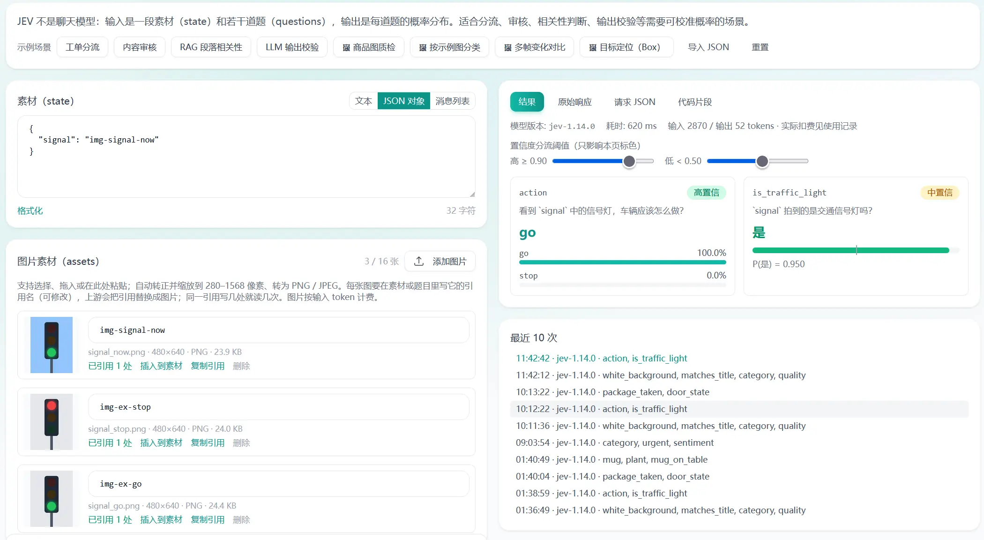Viewport: 984px width, 540px height.
Task: Click the 中置信 badge on is_traffic_light card
Action: click(939, 193)
